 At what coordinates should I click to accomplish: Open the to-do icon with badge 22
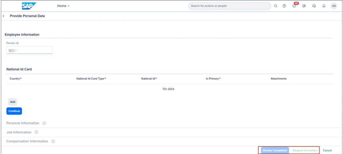(294, 5)
